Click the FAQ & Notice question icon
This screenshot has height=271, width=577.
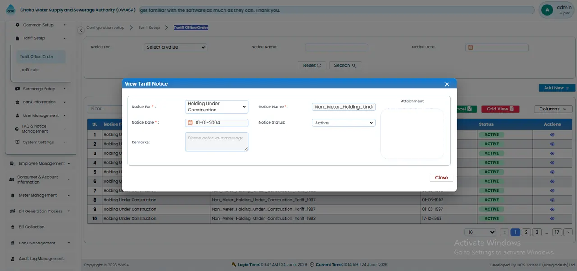pyautogui.click(x=17, y=129)
